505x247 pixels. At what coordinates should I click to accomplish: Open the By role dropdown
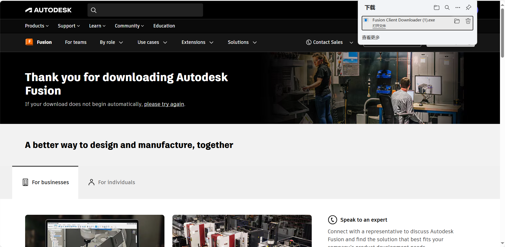(111, 42)
